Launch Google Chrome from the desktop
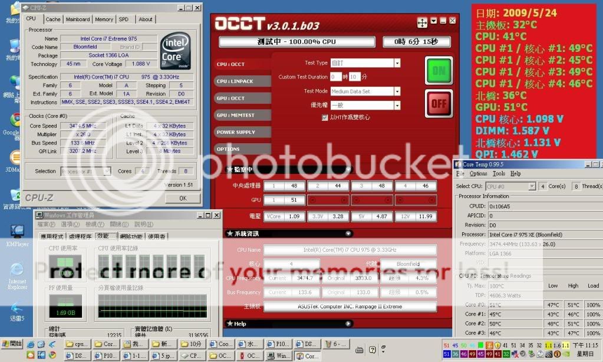The image size is (603, 362). [x=14, y=126]
